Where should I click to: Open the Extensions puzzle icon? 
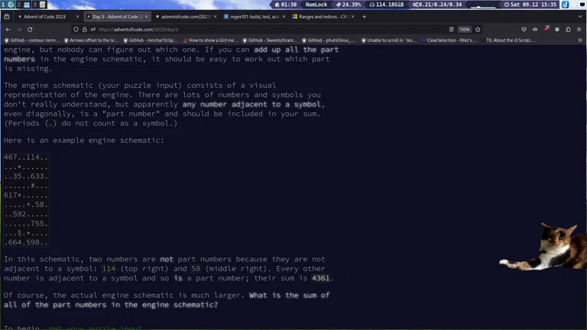[569, 30]
